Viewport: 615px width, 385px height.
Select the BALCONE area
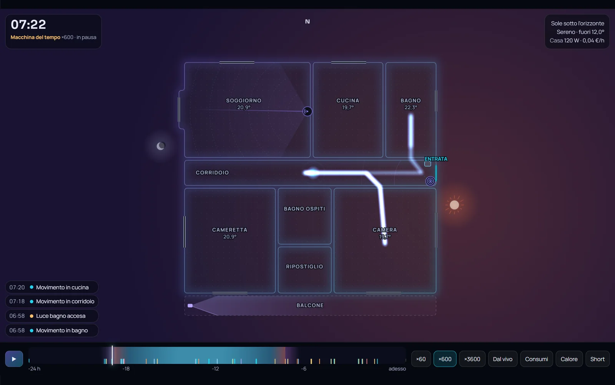tap(310, 305)
